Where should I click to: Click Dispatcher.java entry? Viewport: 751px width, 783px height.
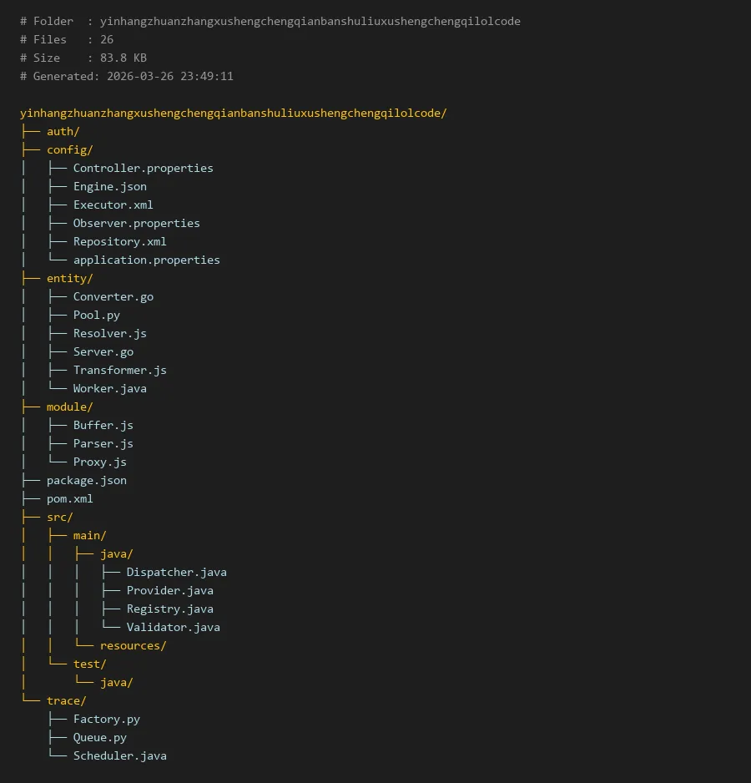click(176, 572)
